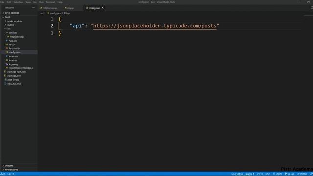Open registerServiceWorker.js in the explorer
313x176 pixels.
click(x=21, y=68)
